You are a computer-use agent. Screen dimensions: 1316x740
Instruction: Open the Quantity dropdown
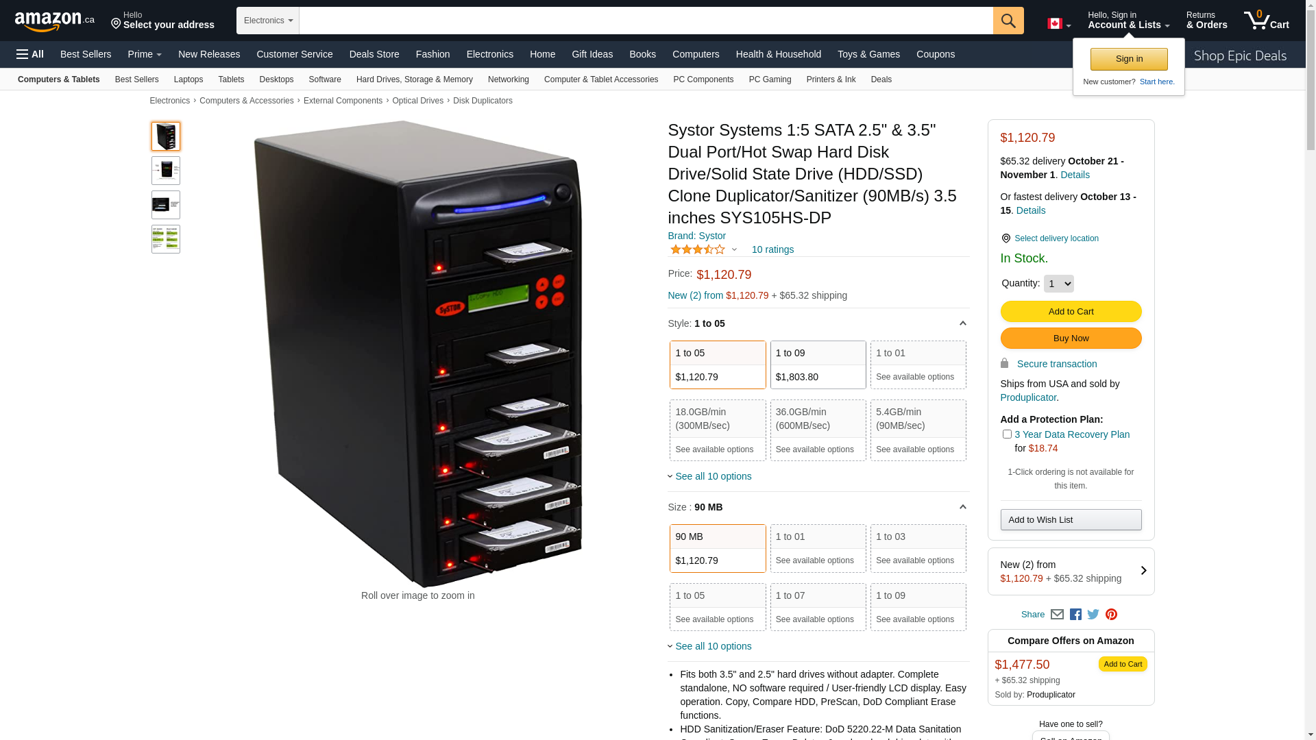pos(1058,284)
